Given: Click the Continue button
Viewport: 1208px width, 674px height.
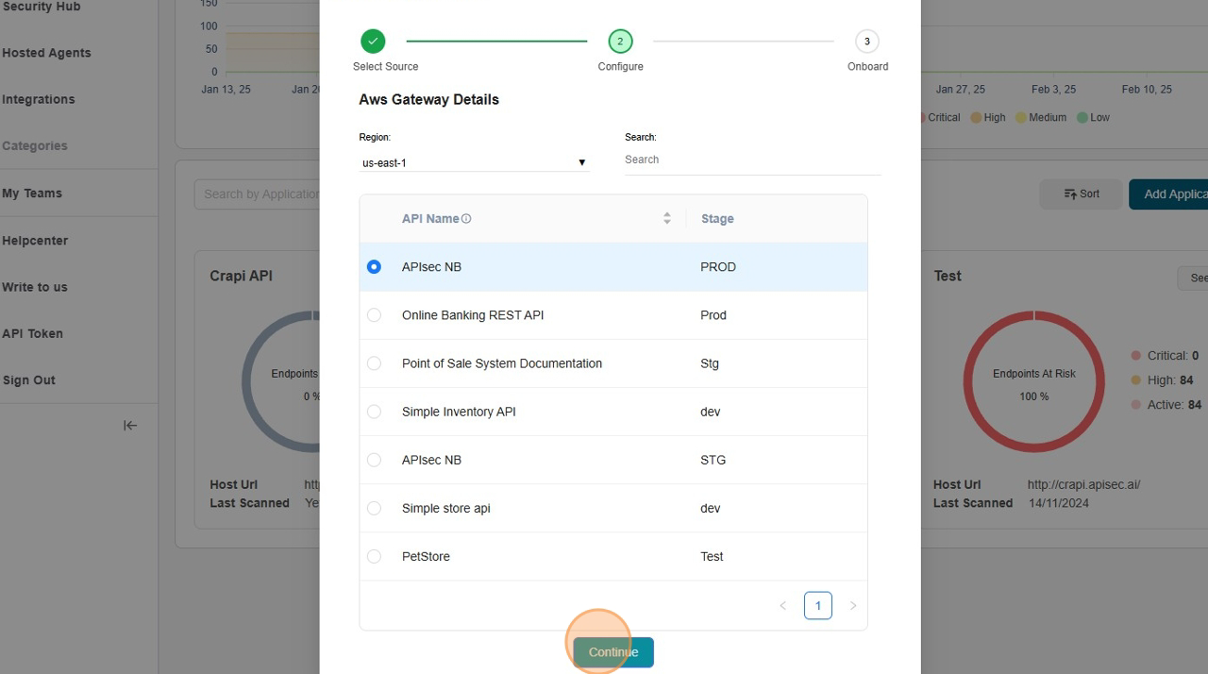Looking at the screenshot, I should 613,652.
